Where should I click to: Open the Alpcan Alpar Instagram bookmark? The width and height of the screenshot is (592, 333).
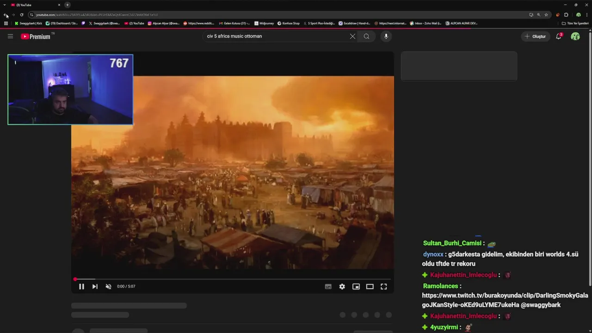click(163, 23)
